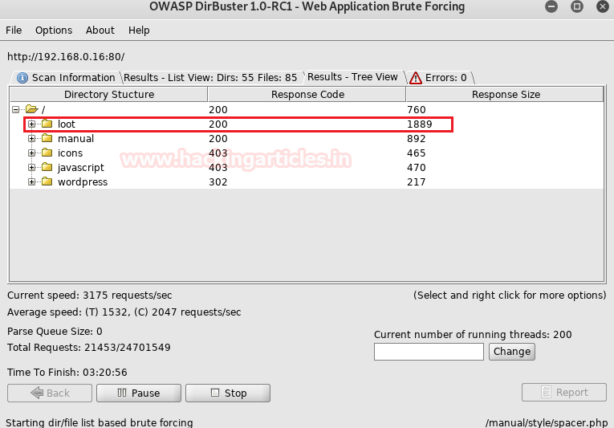Open the Help menu
Screen dimensions: 614x428
pyautogui.click(x=139, y=31)
